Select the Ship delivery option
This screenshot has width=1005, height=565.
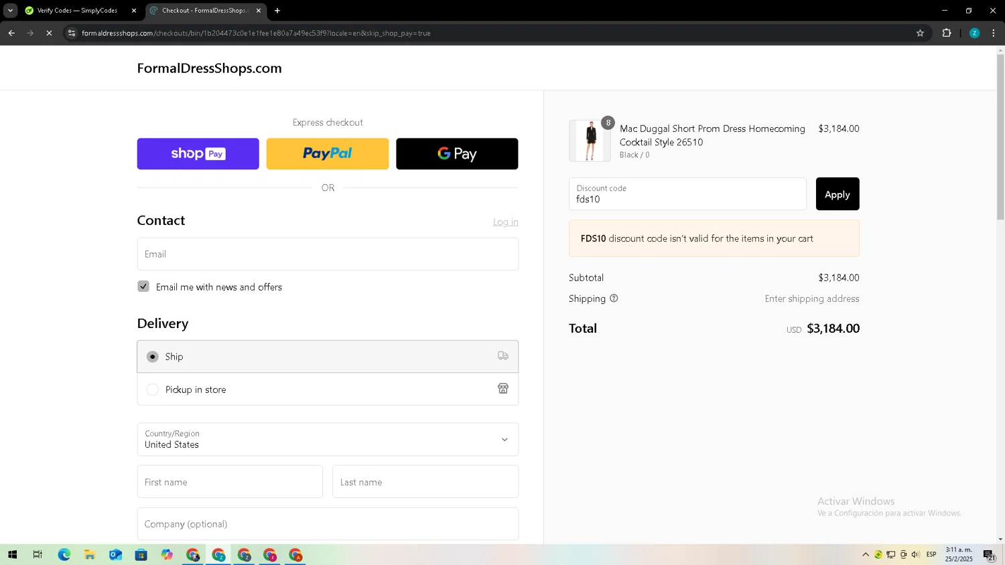(x=328, y=356)
